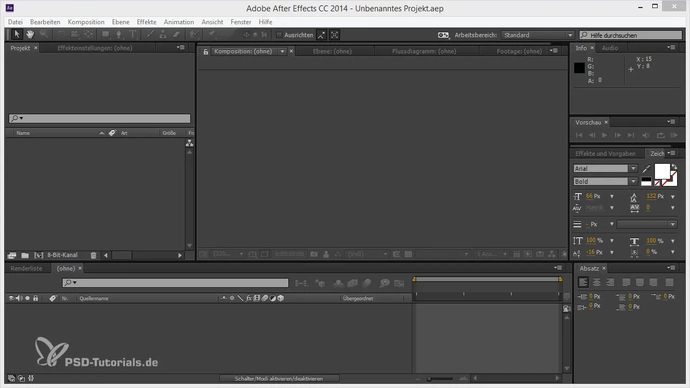The image size is (690, 388).
Task: Create a new folder in Projekt panel
Action: coord(25,255)
